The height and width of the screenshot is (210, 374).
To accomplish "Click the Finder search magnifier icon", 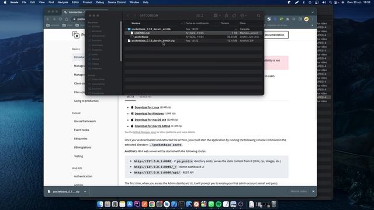I will (258, 16).
